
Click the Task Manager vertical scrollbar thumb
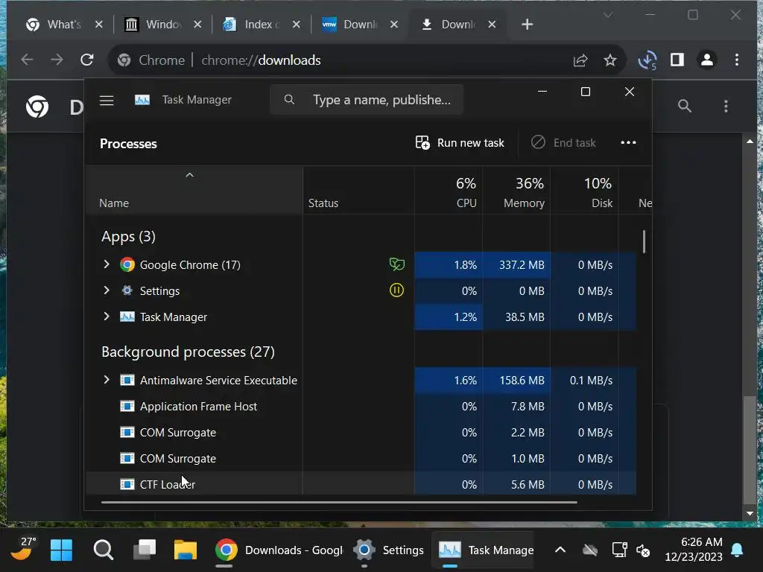644,242
